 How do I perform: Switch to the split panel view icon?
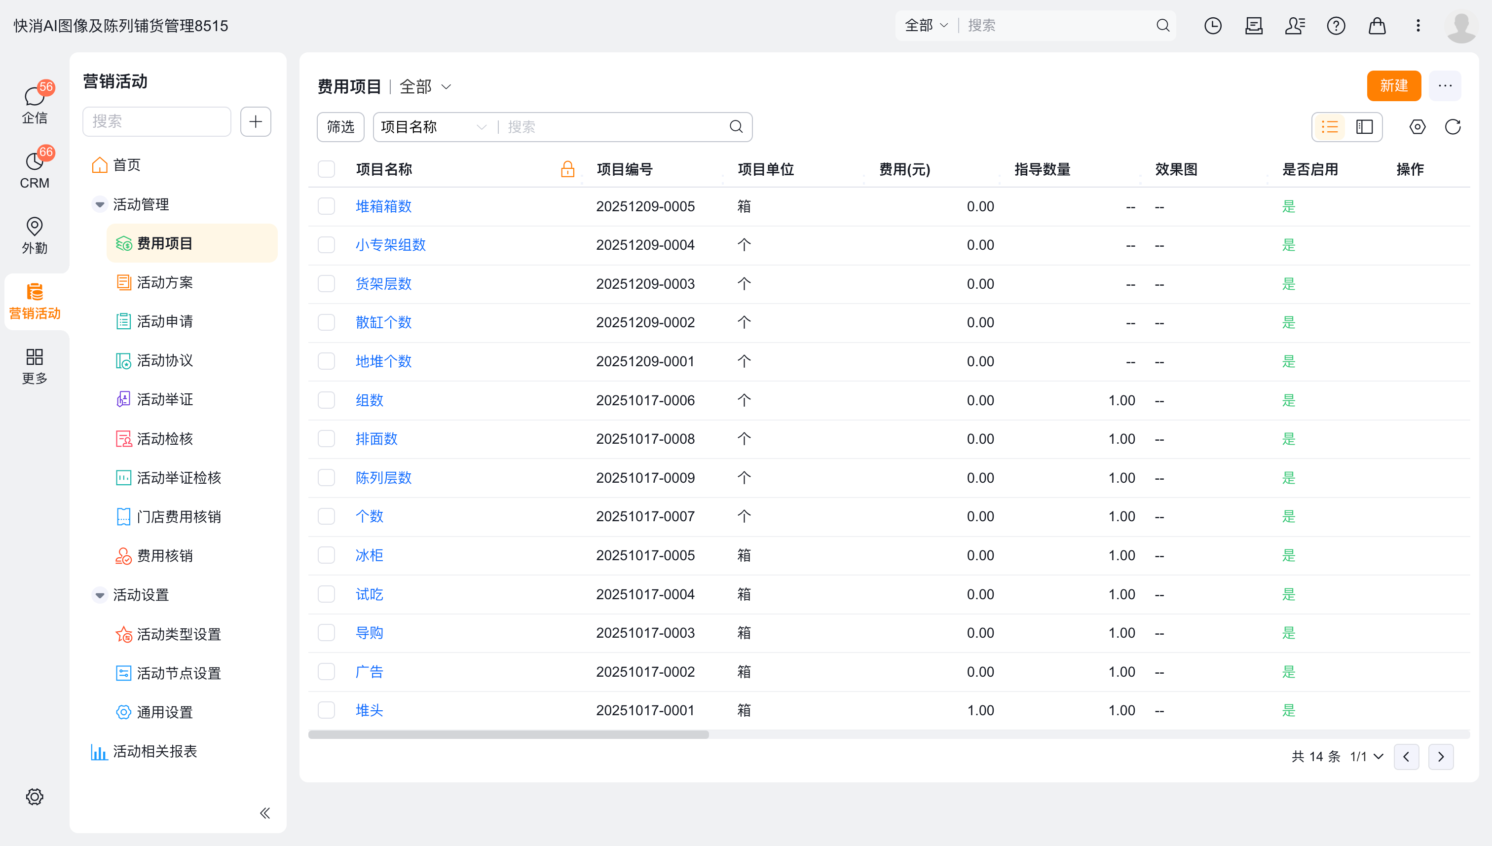coord(1364,127)
